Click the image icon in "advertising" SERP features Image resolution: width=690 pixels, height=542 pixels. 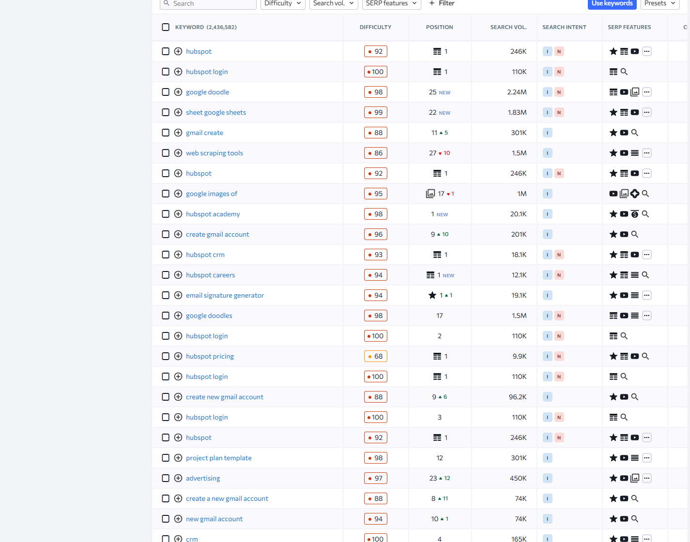tap(635, 478)
